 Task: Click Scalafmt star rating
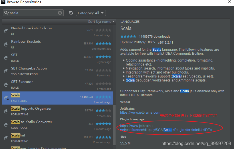tap(103, 137)
